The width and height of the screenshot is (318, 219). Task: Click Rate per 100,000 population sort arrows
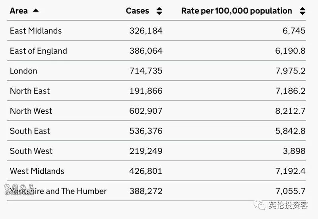[302, 11]
